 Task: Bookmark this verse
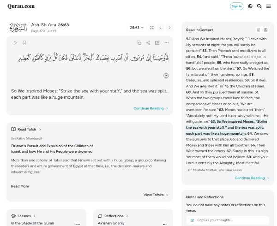pos(24,43)
